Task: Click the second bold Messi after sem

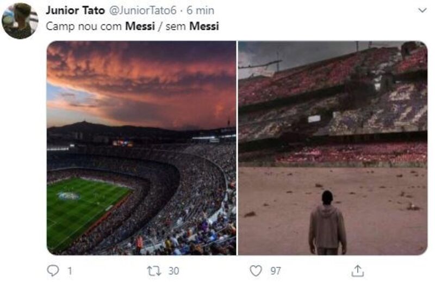Action: click(204, 26)
